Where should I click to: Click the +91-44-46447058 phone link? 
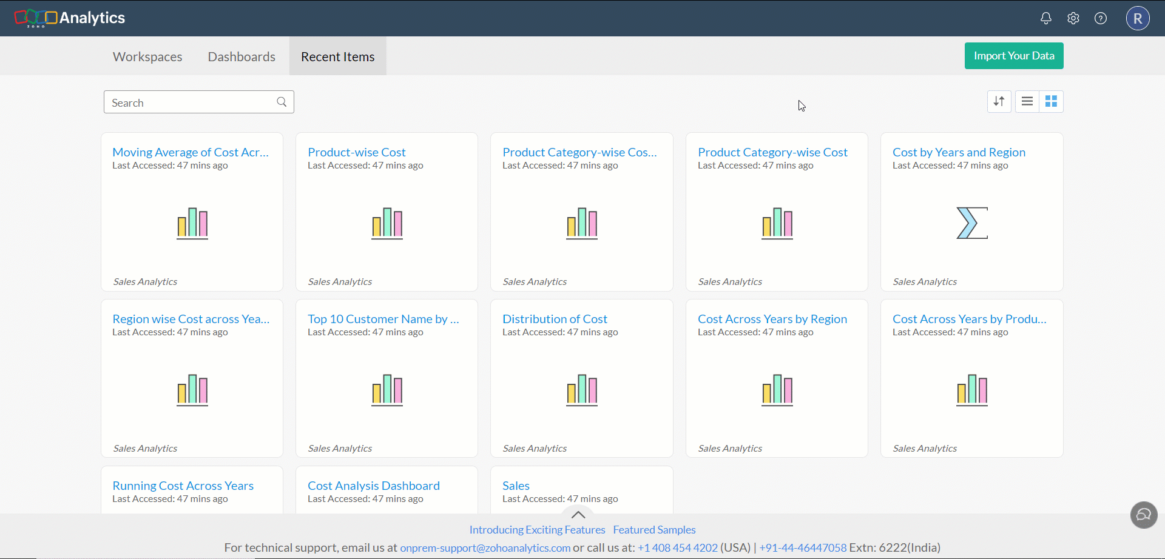click(x=803, y=547)
